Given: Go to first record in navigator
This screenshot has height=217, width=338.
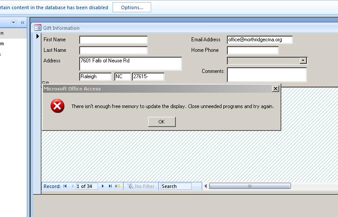Looking at the screenshot, I should click(65, 186).
